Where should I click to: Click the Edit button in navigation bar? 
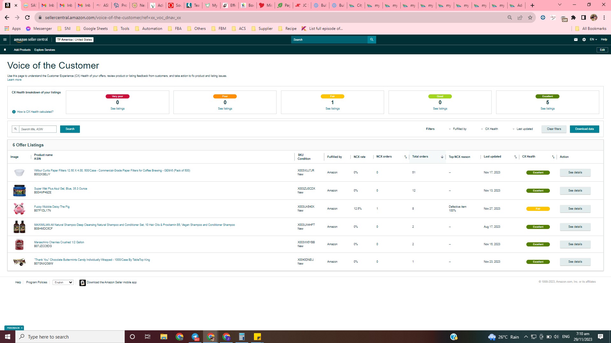602,50
